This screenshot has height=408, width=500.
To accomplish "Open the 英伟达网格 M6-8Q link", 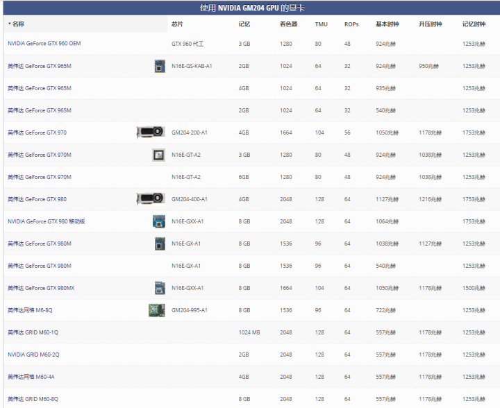I will pos(30,310).
